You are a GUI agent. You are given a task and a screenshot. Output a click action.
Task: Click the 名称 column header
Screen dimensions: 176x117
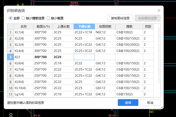click(x=23, y=26)
